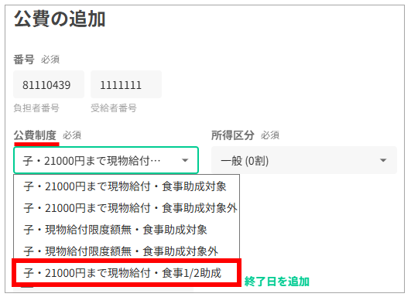Click the 公費制度 label
411x297 pixels.
35,135
